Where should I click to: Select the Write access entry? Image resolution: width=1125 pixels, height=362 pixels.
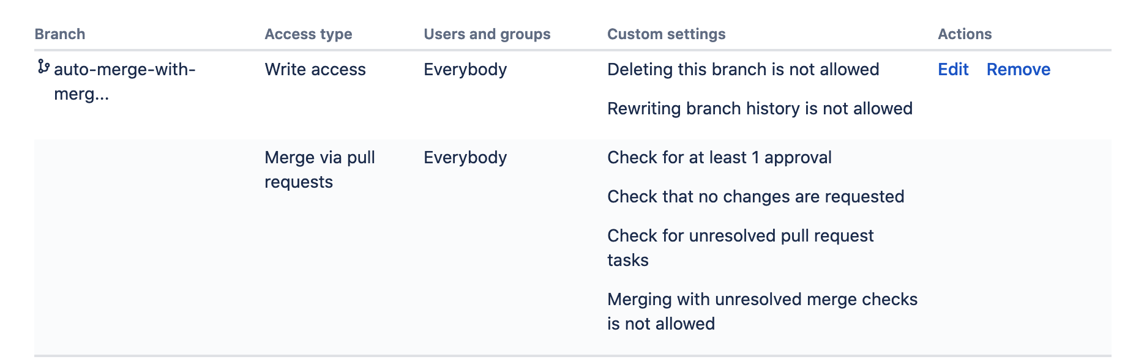point(314,69)
